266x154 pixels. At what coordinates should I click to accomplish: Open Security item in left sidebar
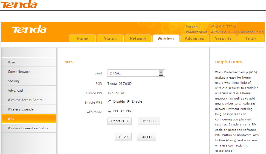coord(29,81)
